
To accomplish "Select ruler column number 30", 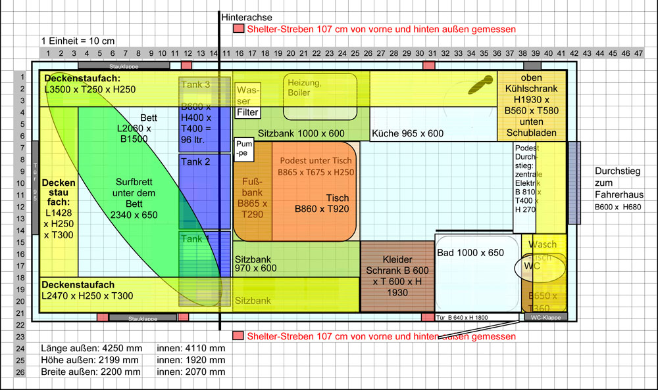I will point(420,53).
